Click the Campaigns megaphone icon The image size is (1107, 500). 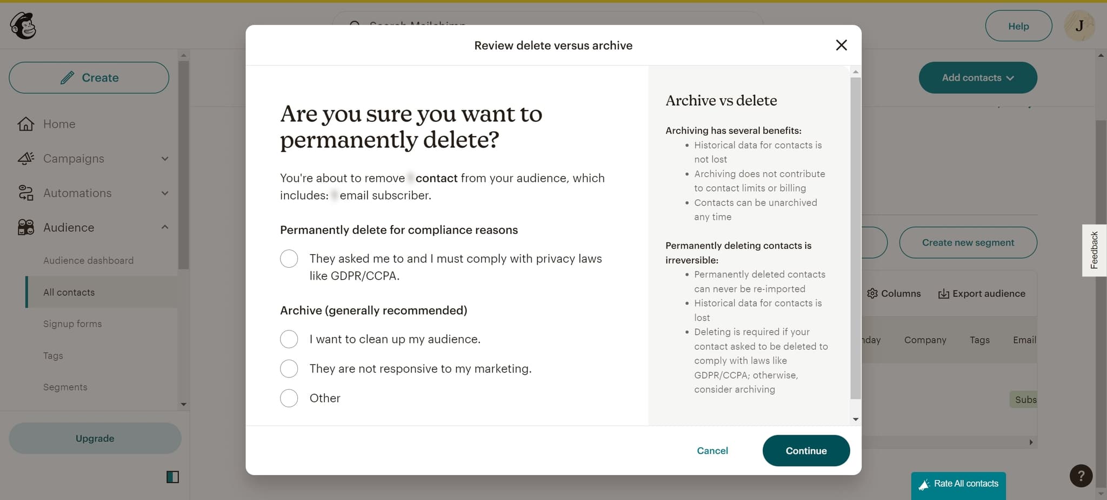click(25, 158)
